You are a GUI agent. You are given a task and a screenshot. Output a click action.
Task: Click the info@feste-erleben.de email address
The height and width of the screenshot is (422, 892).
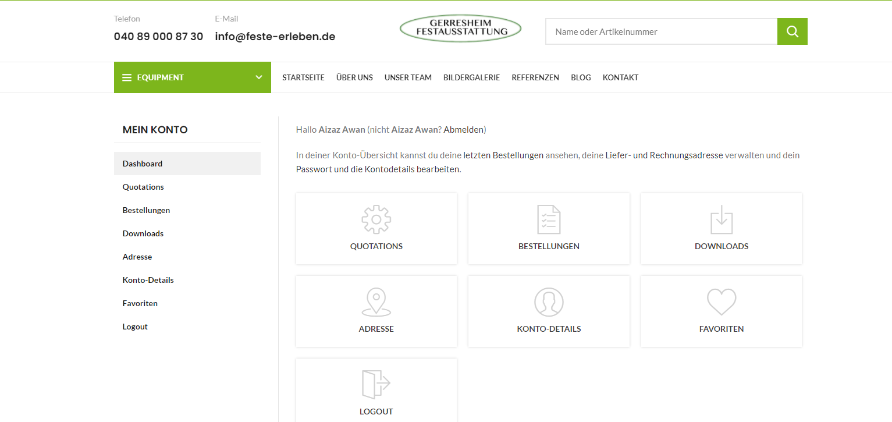[x=275, y=36]
